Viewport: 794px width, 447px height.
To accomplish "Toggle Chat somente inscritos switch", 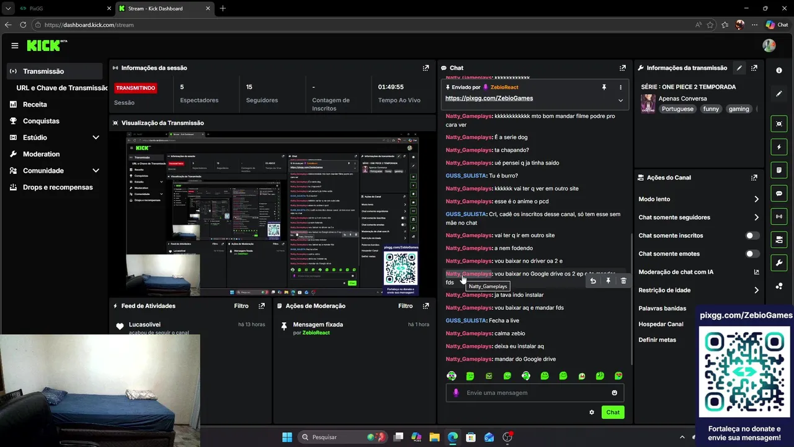I will pos(752,235).
